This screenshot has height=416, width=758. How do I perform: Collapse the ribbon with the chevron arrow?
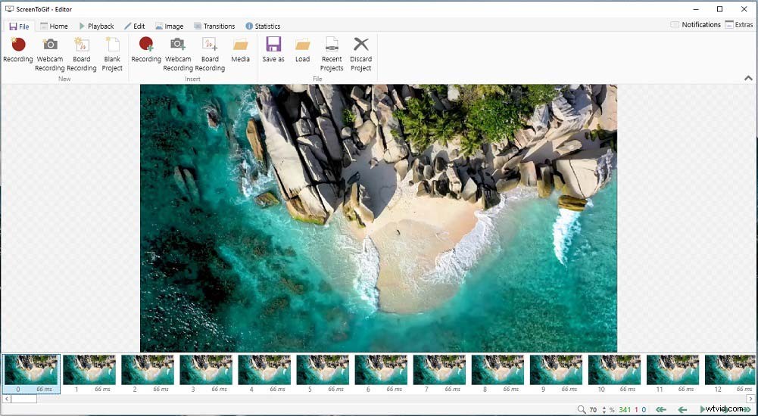pos(748,78)
